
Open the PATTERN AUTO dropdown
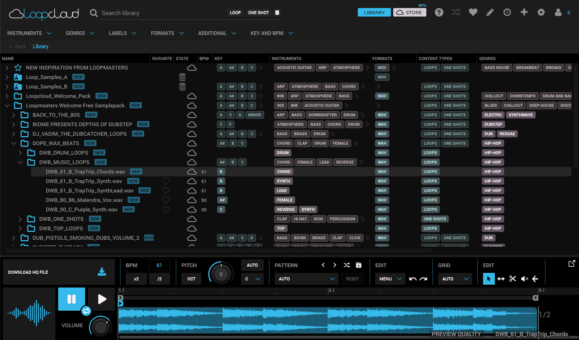click(306, 279)
